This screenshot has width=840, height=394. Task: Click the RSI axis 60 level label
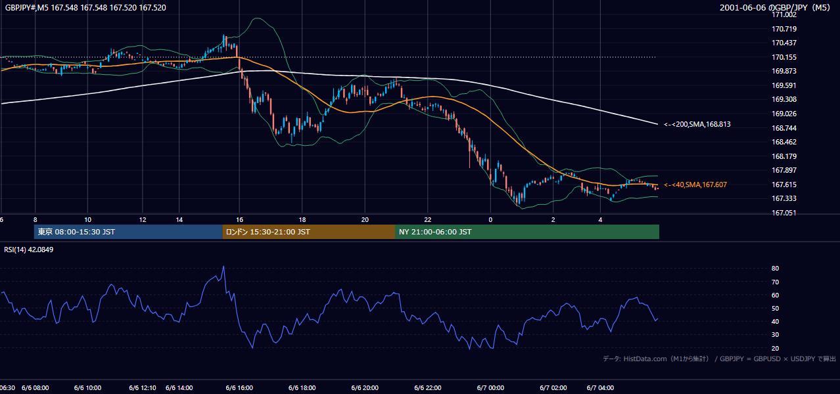pyautogui.click(x=776, y=295)
